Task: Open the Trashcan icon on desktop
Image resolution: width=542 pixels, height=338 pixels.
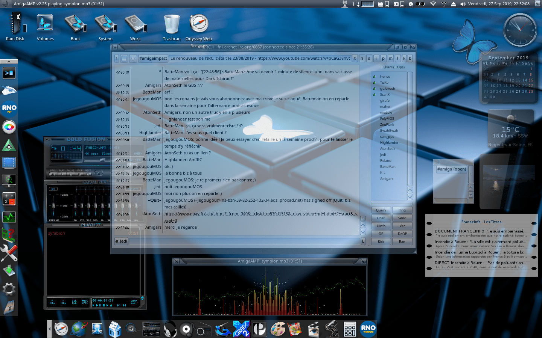Action: click(172, 24)
